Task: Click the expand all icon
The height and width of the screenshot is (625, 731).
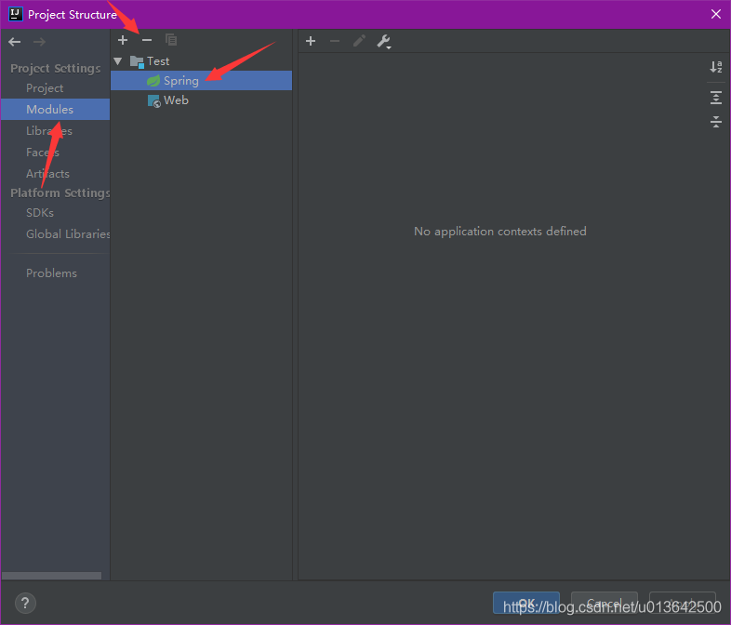Action: [716, 98]
